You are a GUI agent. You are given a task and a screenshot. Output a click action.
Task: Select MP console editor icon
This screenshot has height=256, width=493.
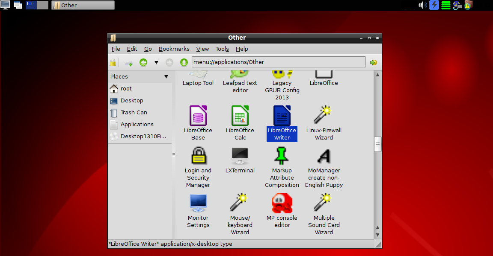(x=282, y=203)
